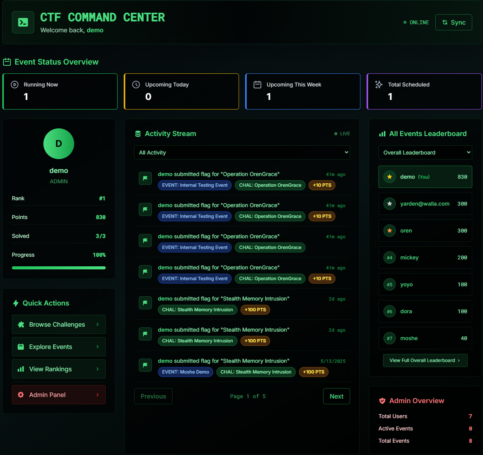
Task: Click the Upcoming Today status card
Action: (x=181, y=91)
